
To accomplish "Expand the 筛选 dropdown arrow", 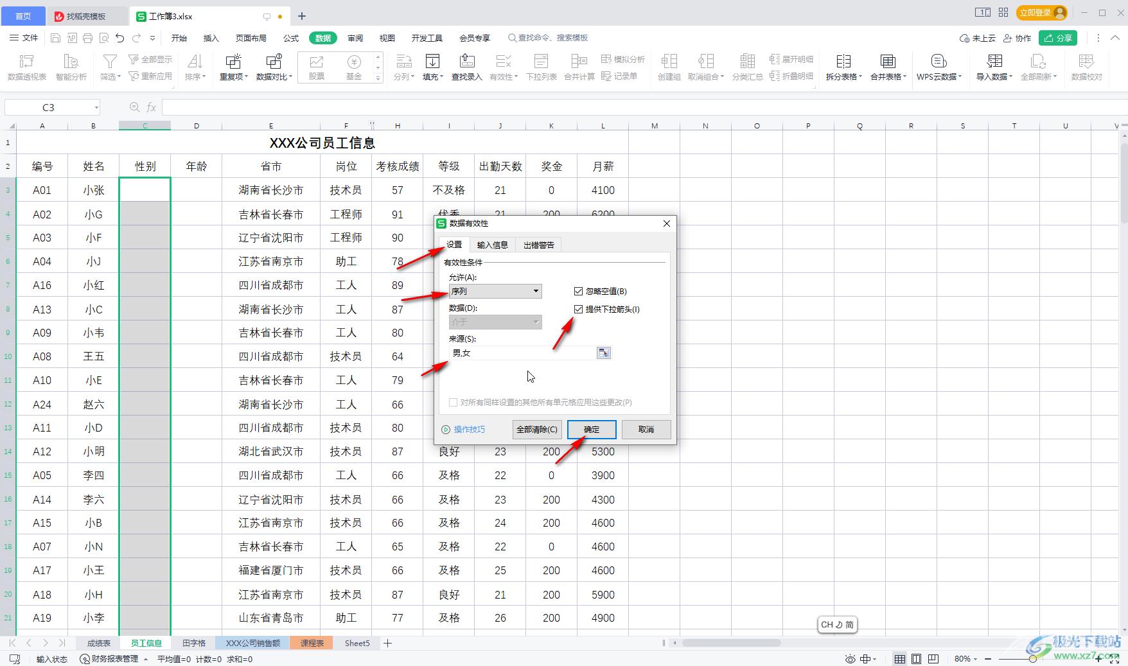I will (119, 77).
